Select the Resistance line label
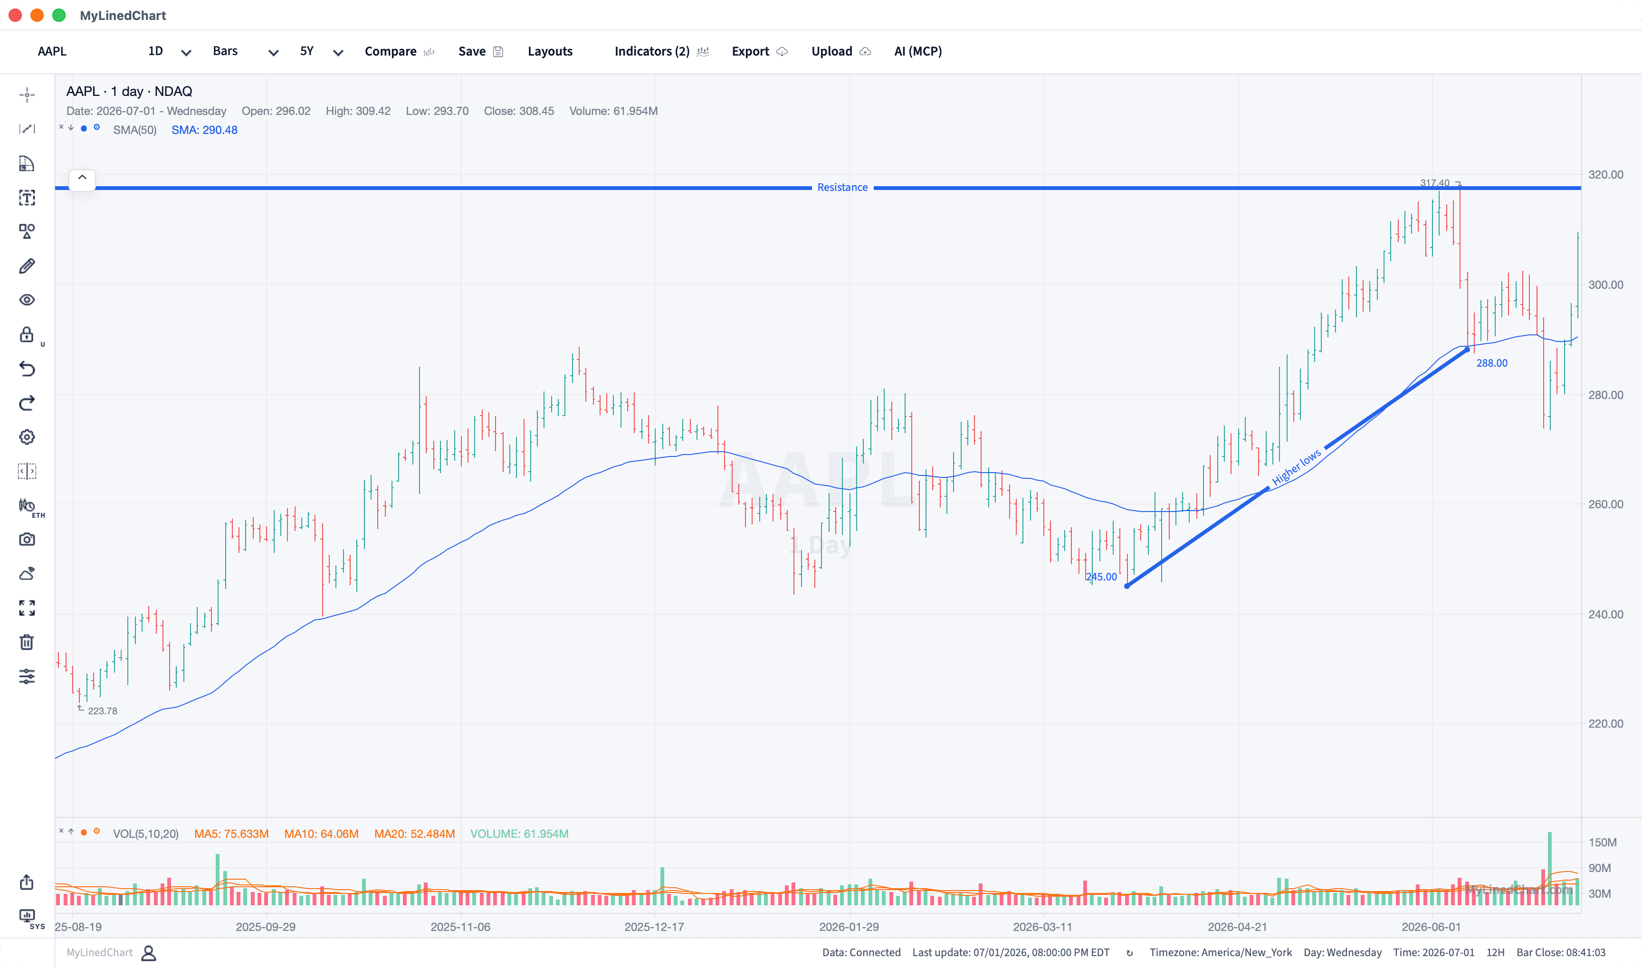Viewport: 1642px width, 968px height. click(x=842, y=187)
